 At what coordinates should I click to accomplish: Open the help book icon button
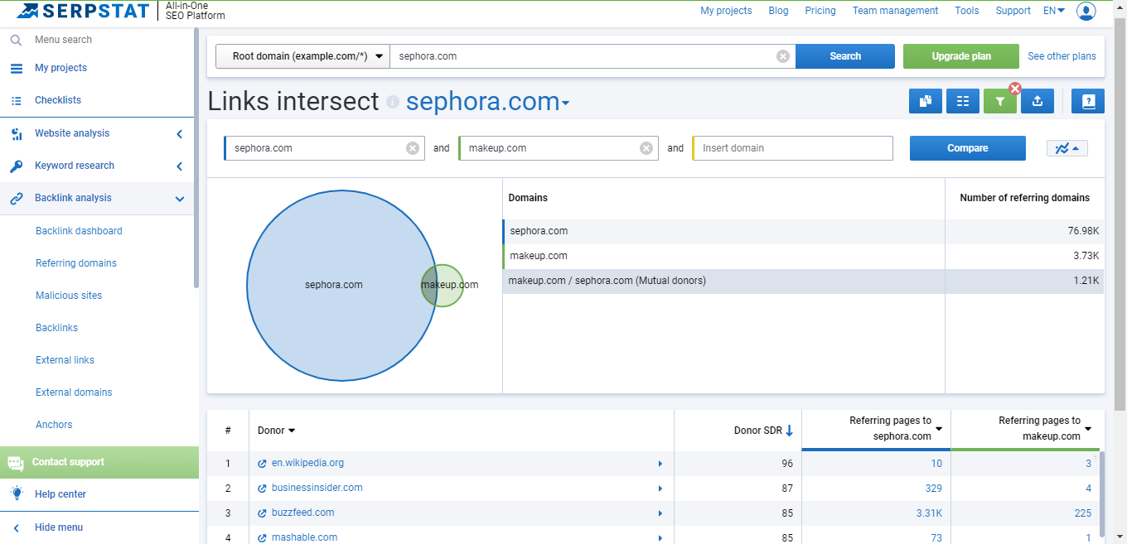[x=1088, y=101]
